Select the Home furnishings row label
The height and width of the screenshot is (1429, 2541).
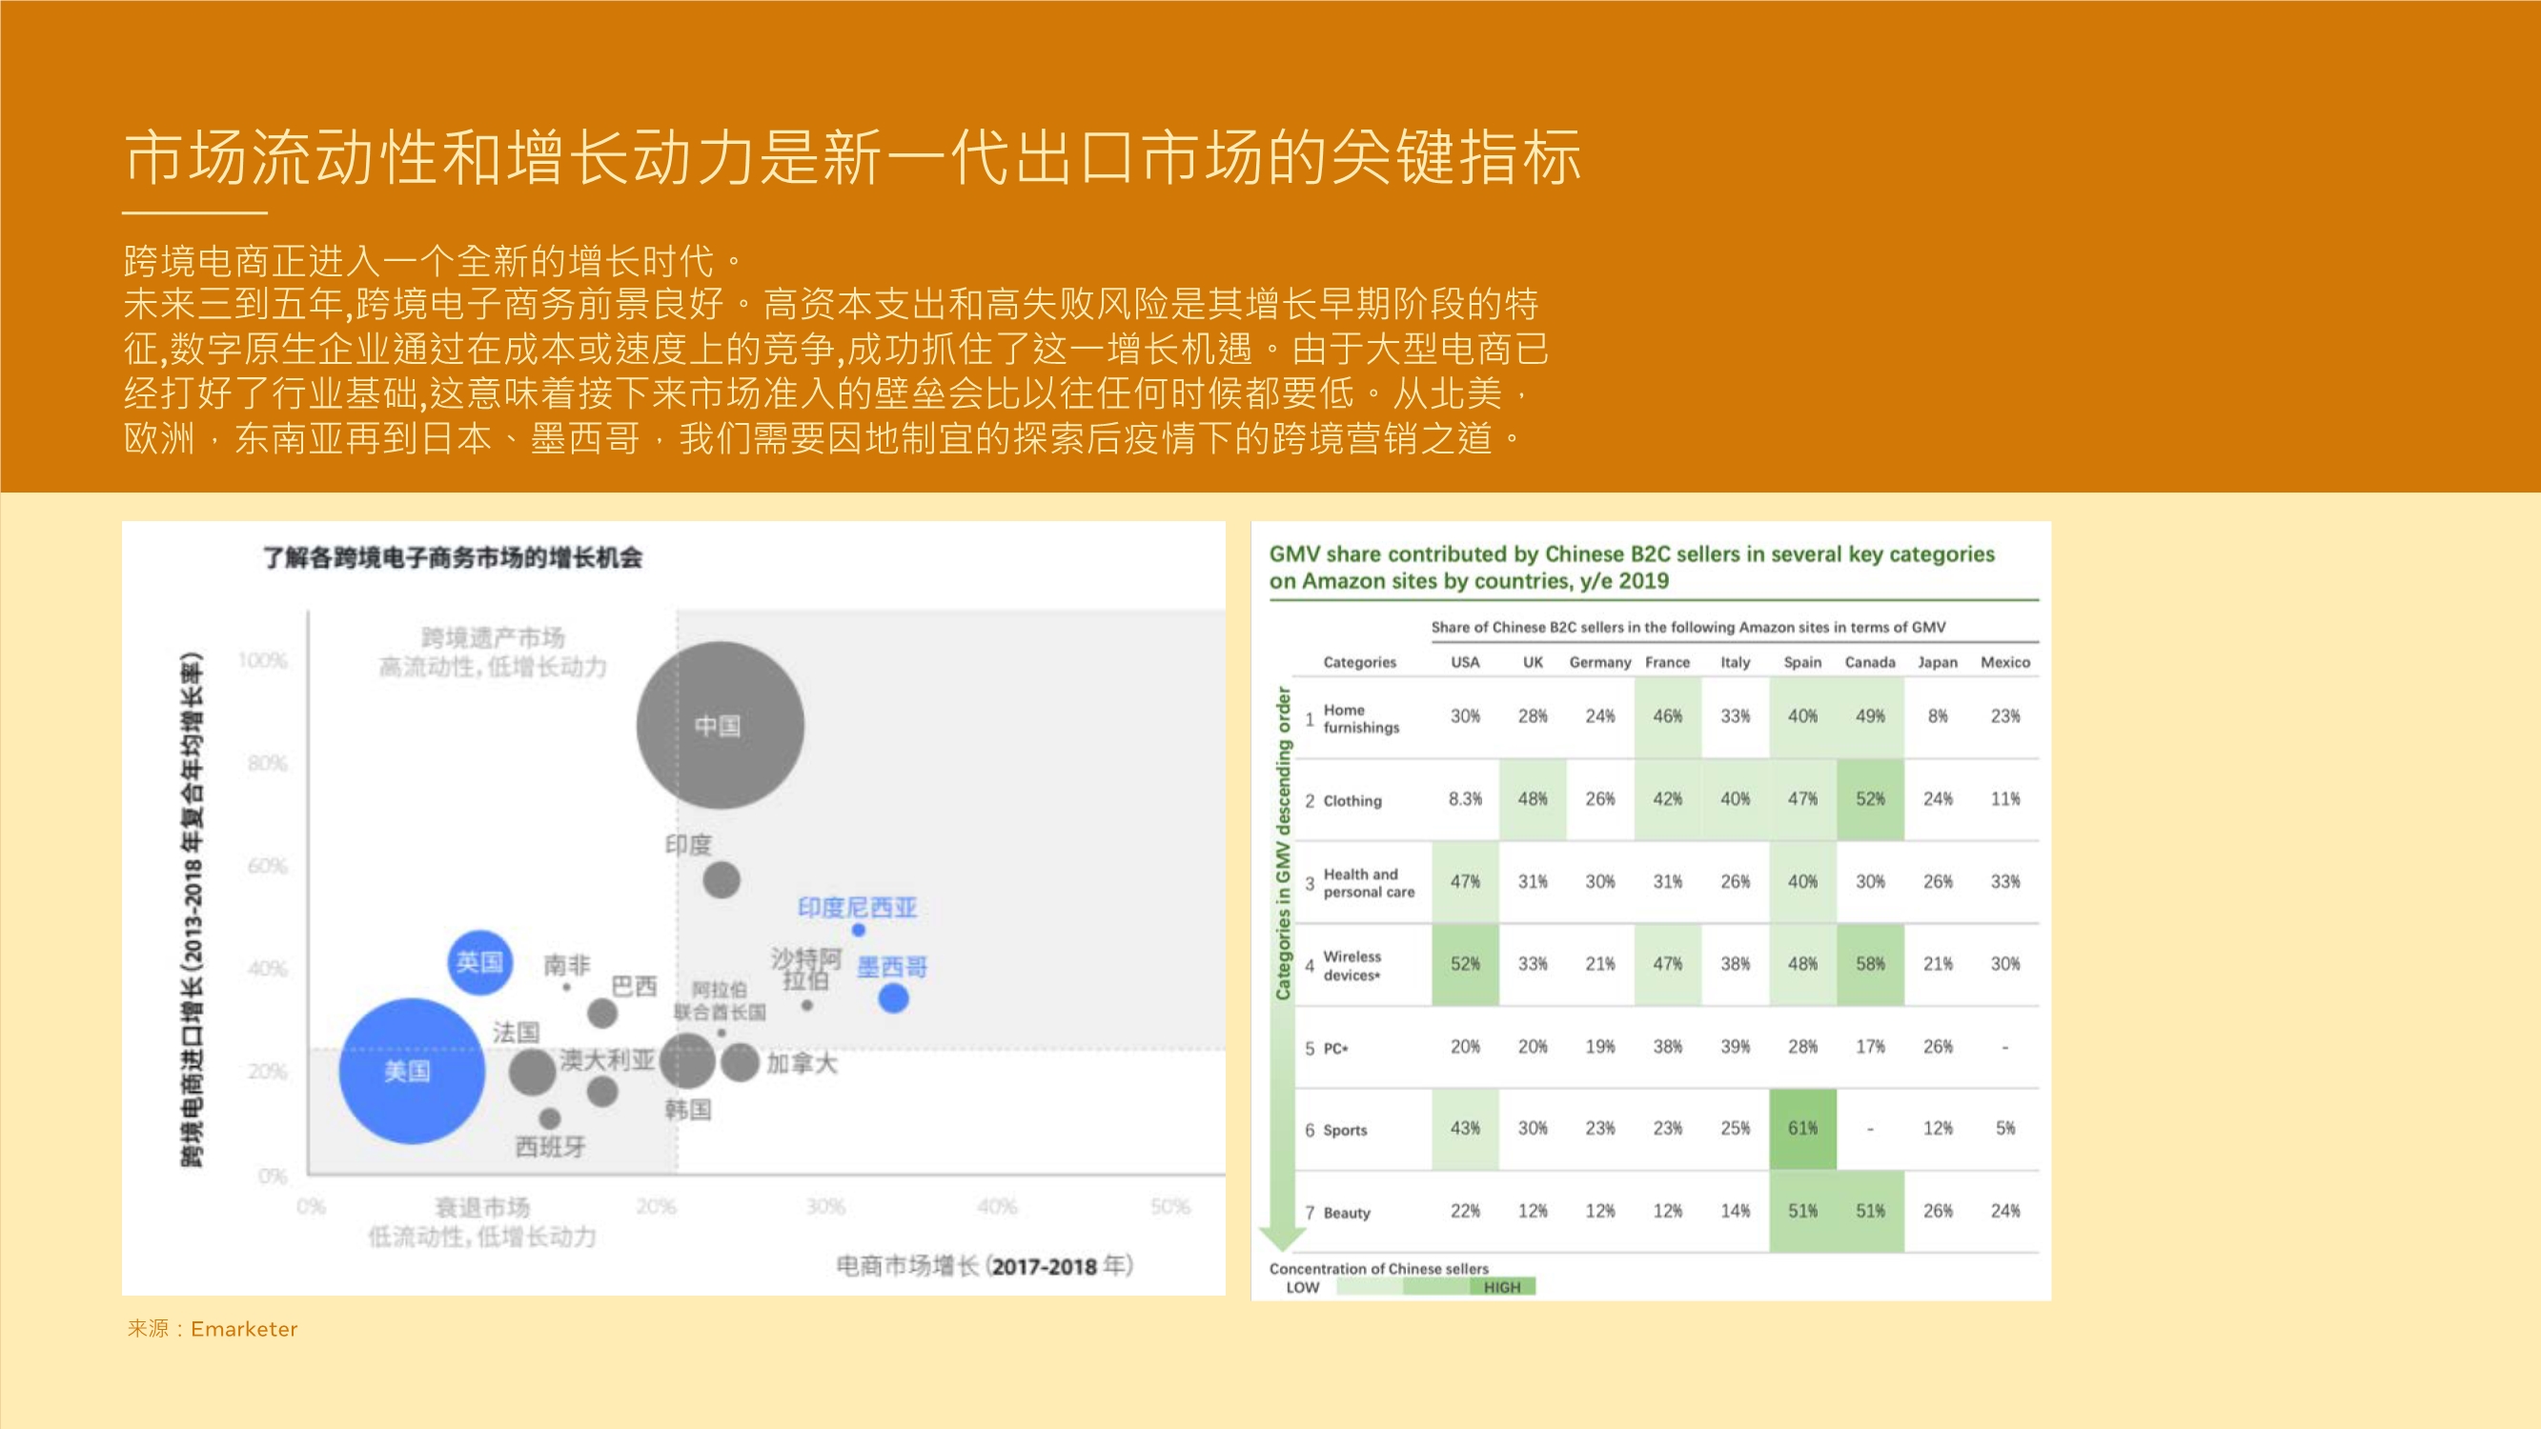[x=1363, y=717]
